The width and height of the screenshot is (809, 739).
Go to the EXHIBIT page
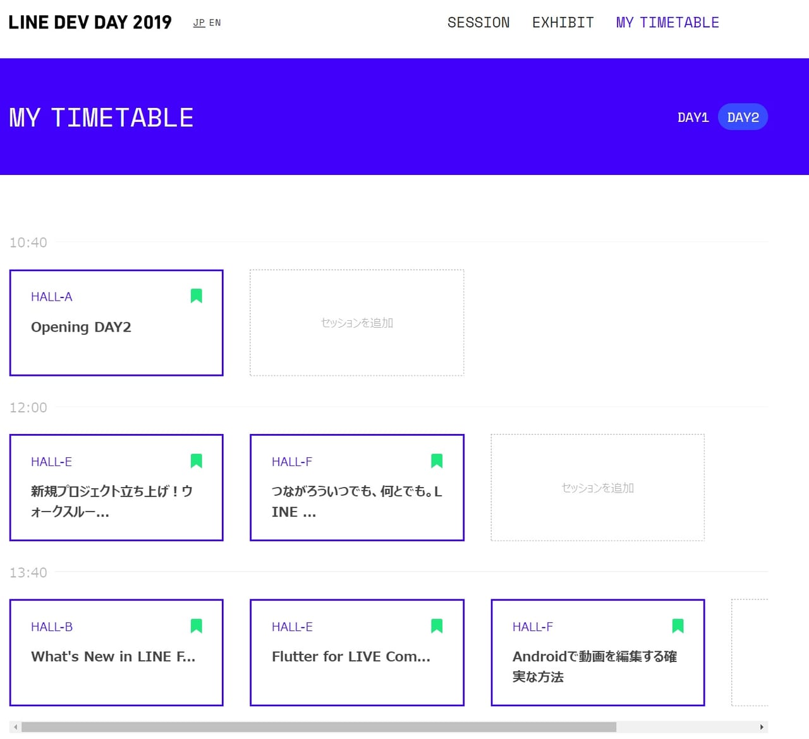click(x=563, y=23)
